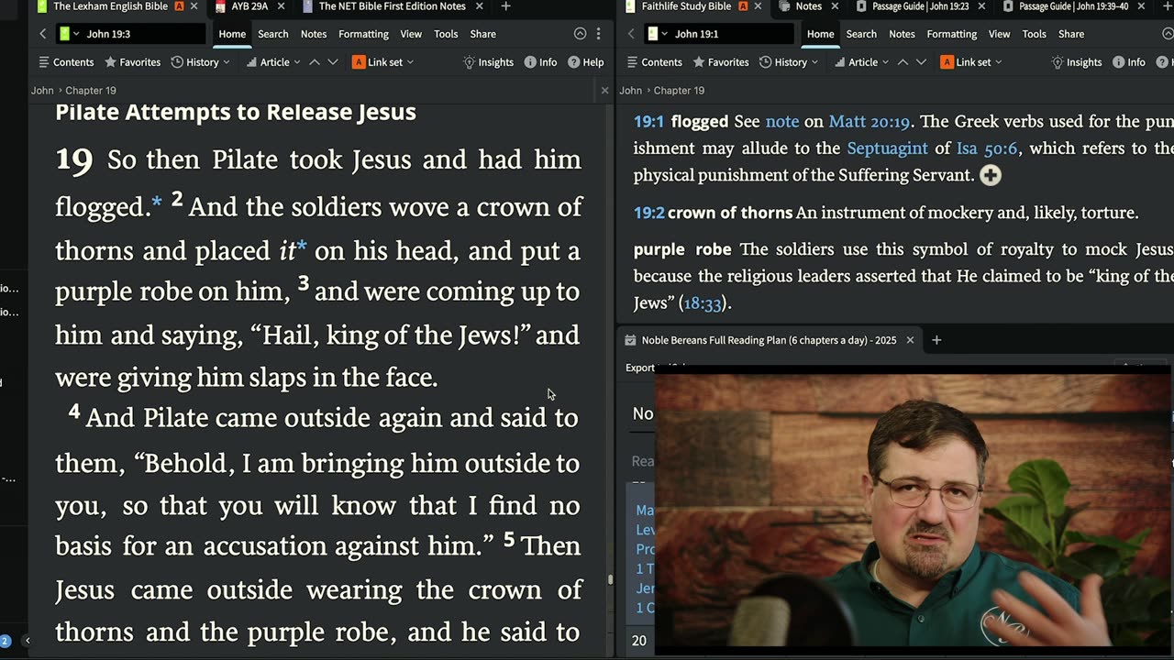
Task: Open the View ribbon tab in the Lexham panel
Action: click(x=411, y=34)
